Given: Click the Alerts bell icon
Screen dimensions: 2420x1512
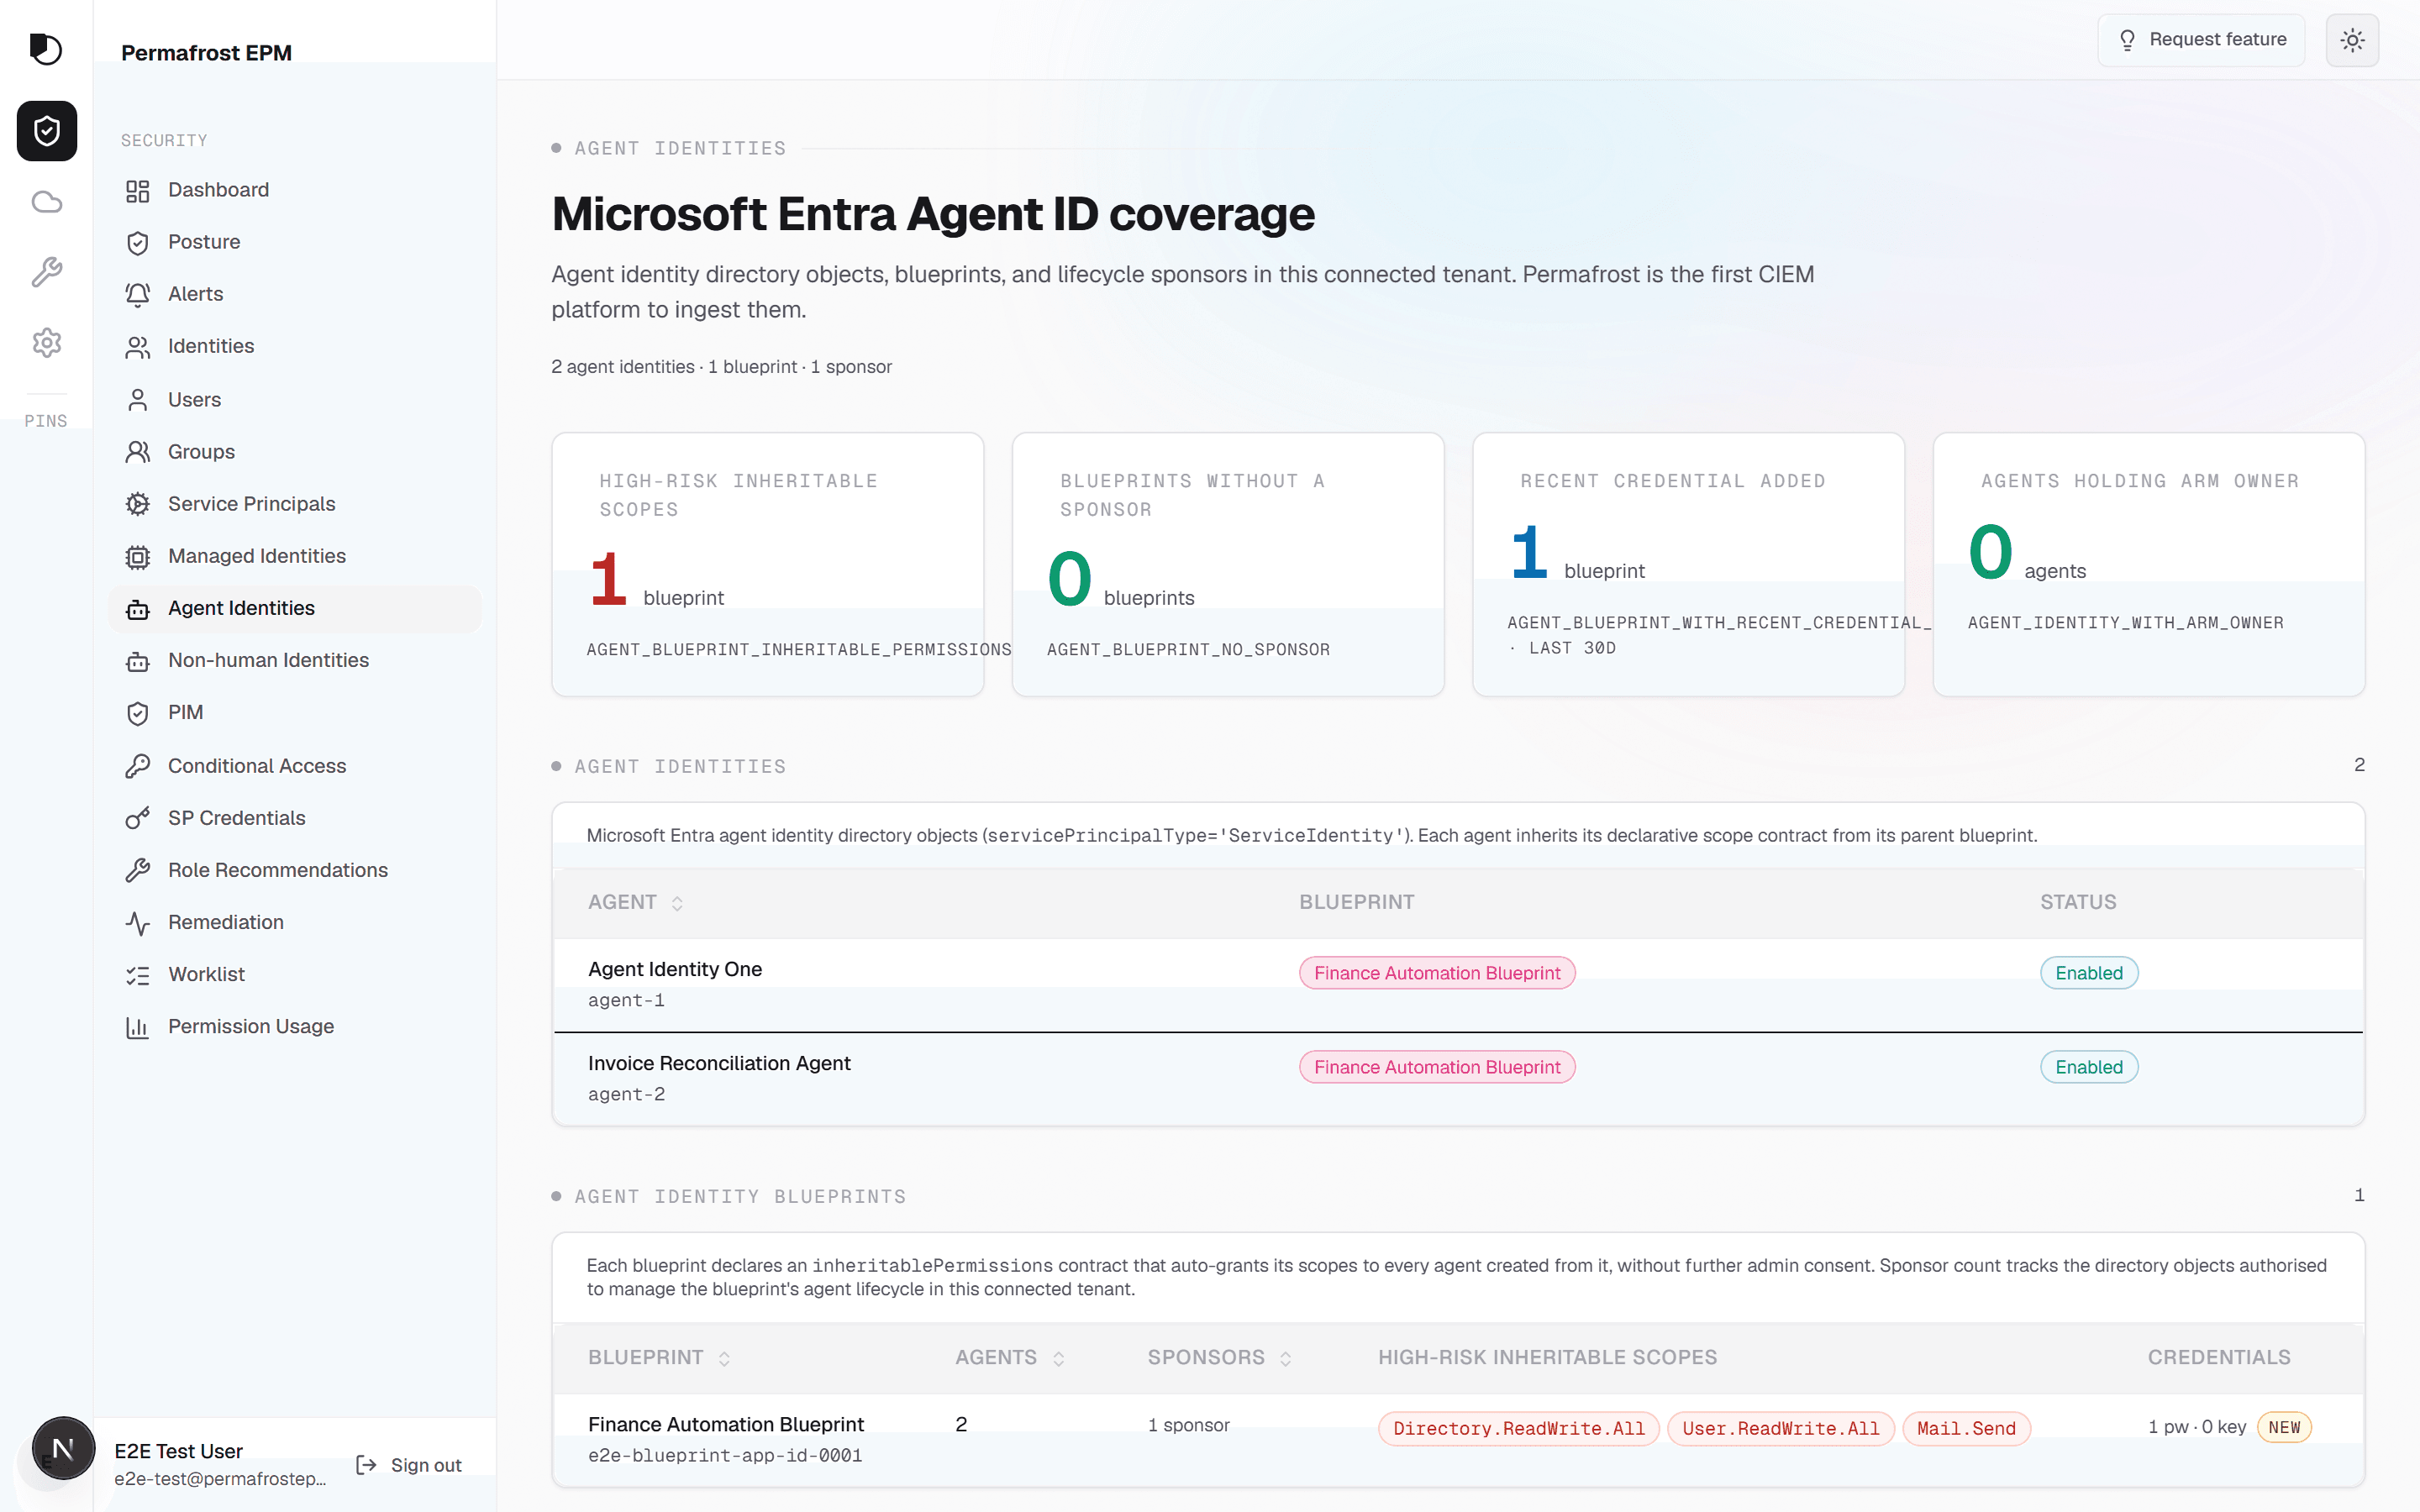Looking at the screenshot, I should [138, 294].
